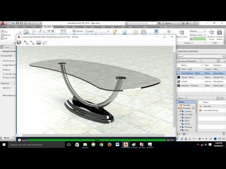Switch to the Model layout tab

coord(7,138)
